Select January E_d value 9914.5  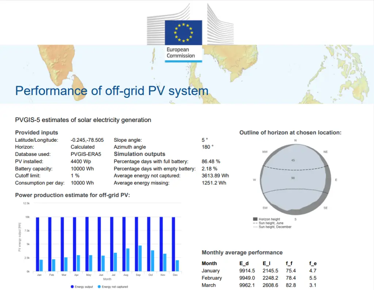coord(247,271)
